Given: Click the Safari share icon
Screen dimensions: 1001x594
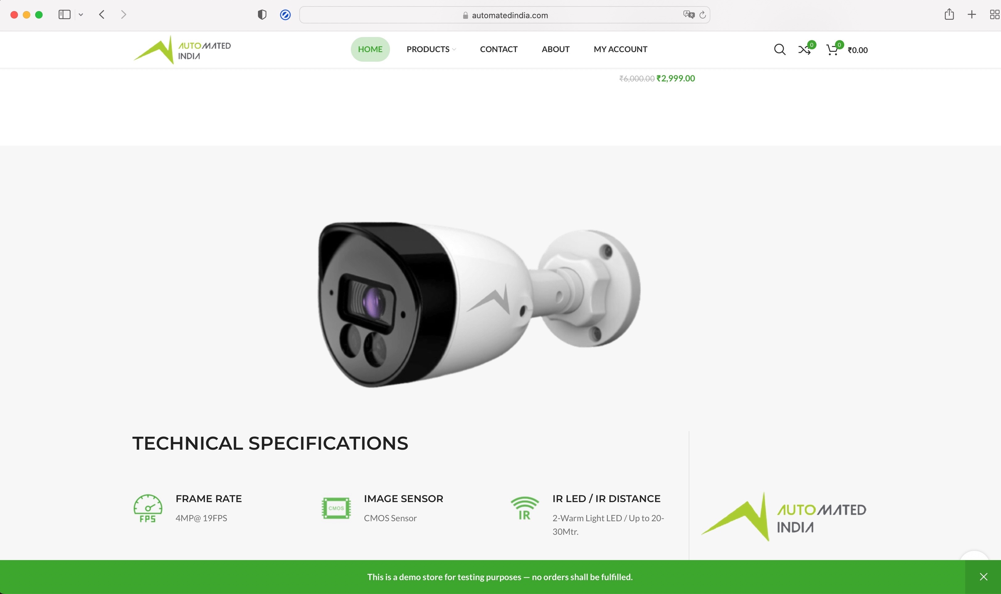Looking at the screenshot, I should click(x=949, y=14).
